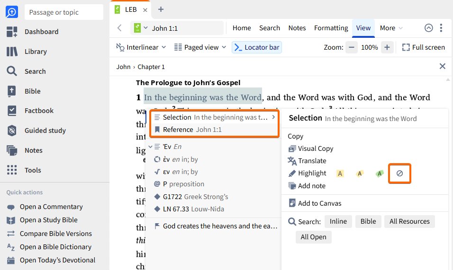
Task: Open the Dashboard from sidebar
Action: (32, 32)
